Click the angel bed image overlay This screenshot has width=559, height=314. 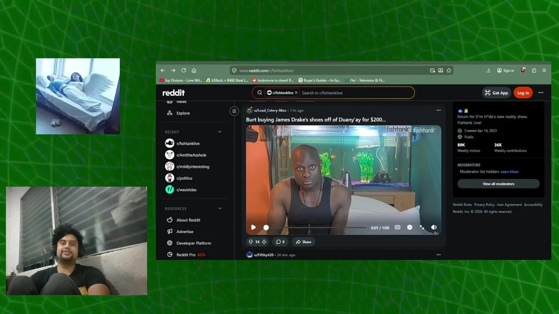78,96
